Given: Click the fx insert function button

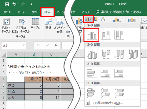Looking at the screenshot, I should coord(56,45).
